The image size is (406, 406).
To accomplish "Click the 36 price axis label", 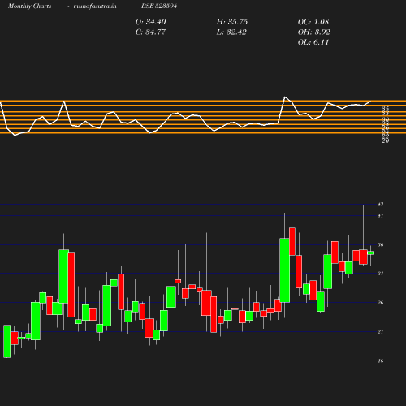I will 381,244.
